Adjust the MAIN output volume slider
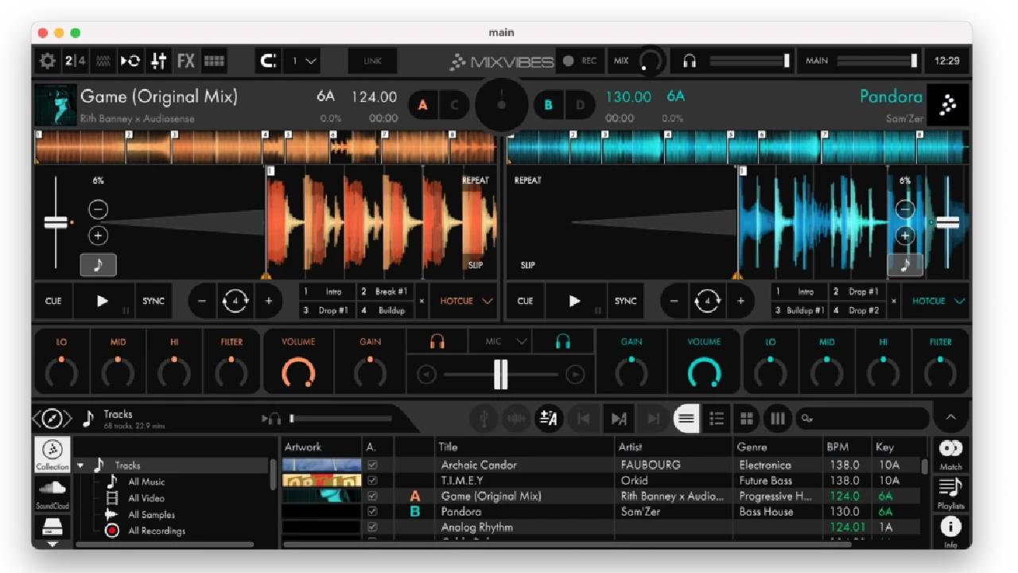This screenshot has width=1018, height=573. pos(877,60)
